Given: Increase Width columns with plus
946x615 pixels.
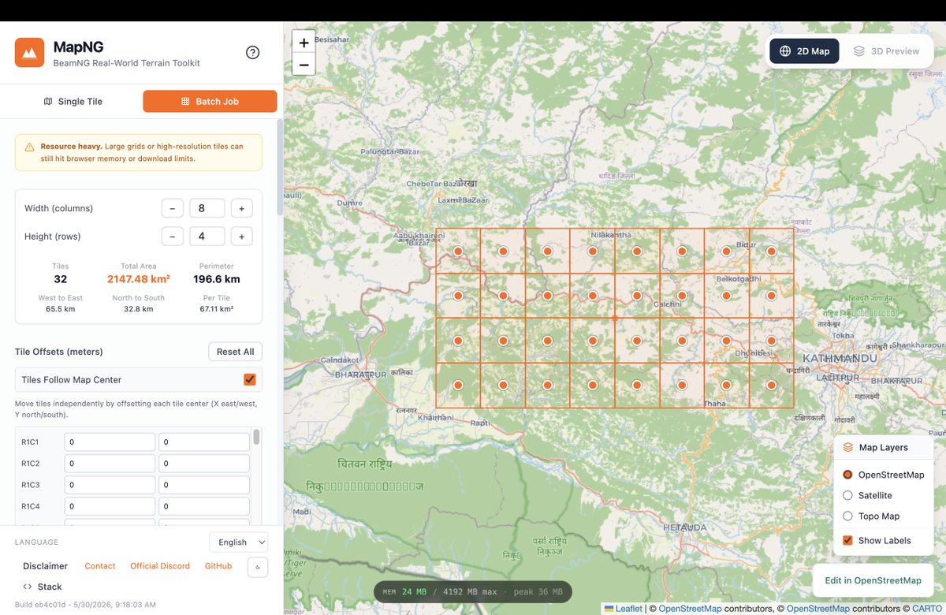Looking at the screenshot, I should [x=241, y=208].
